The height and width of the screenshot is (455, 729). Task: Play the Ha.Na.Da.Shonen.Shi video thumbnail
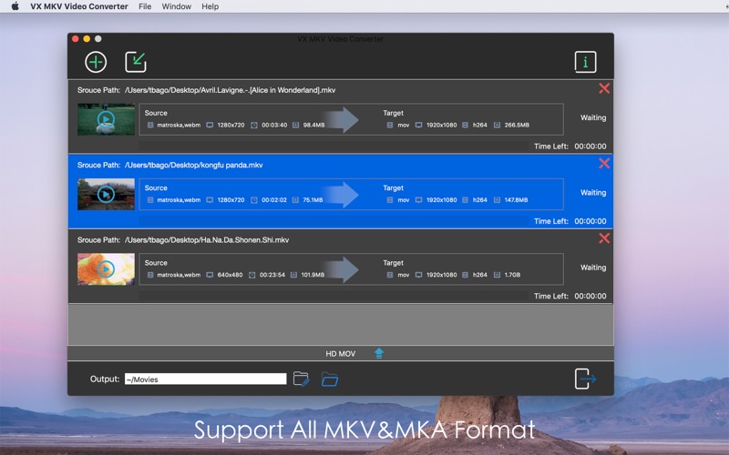pos(106,269)
